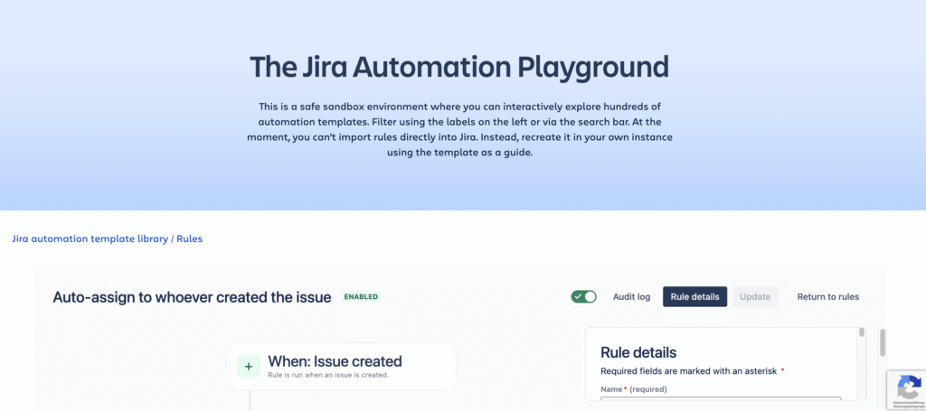Select the When: Issue created trigger heading
This screenshot has height=411, width=926.
tap(334, 361)
